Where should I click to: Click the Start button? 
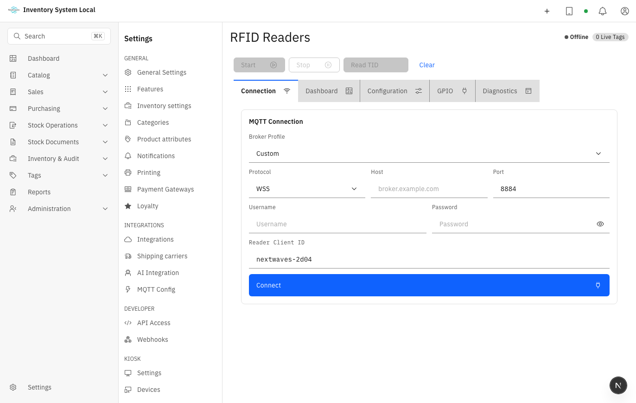(x=259, y=65)
